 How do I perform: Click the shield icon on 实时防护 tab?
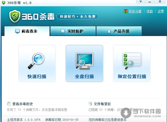[x=63, y=31]
